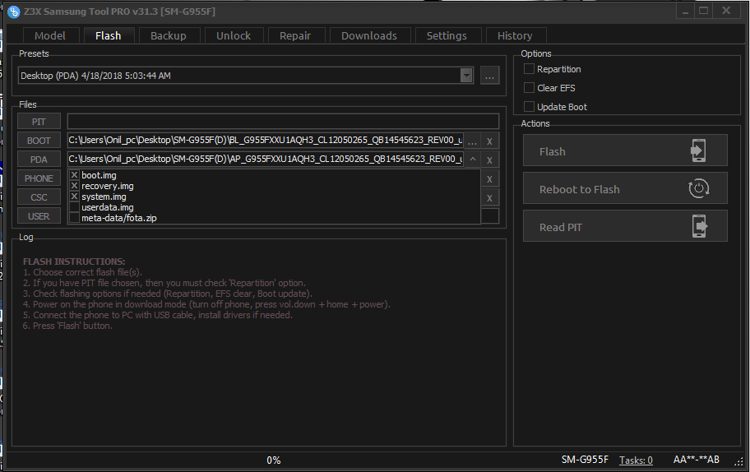The width and height of the screenshot is (750, 472).
Task: Click SM-G955F in the status bar
Action: [x=585, y=460]
